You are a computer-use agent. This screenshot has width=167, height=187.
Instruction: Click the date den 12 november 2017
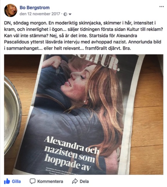click(40, 14)
